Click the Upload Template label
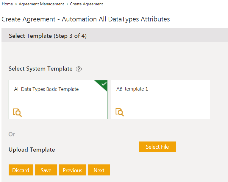Viewport: 228px width, 182px height. click(32, 150)
